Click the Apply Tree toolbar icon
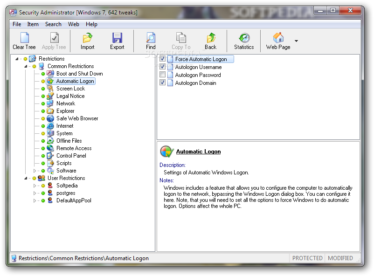This screenshot has width=374, height=276. 55,38
